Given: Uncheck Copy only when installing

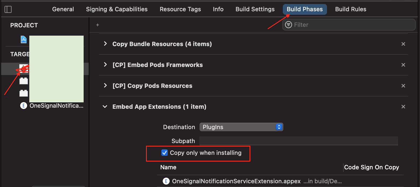Looking at the screenshot, I should 165,153.
